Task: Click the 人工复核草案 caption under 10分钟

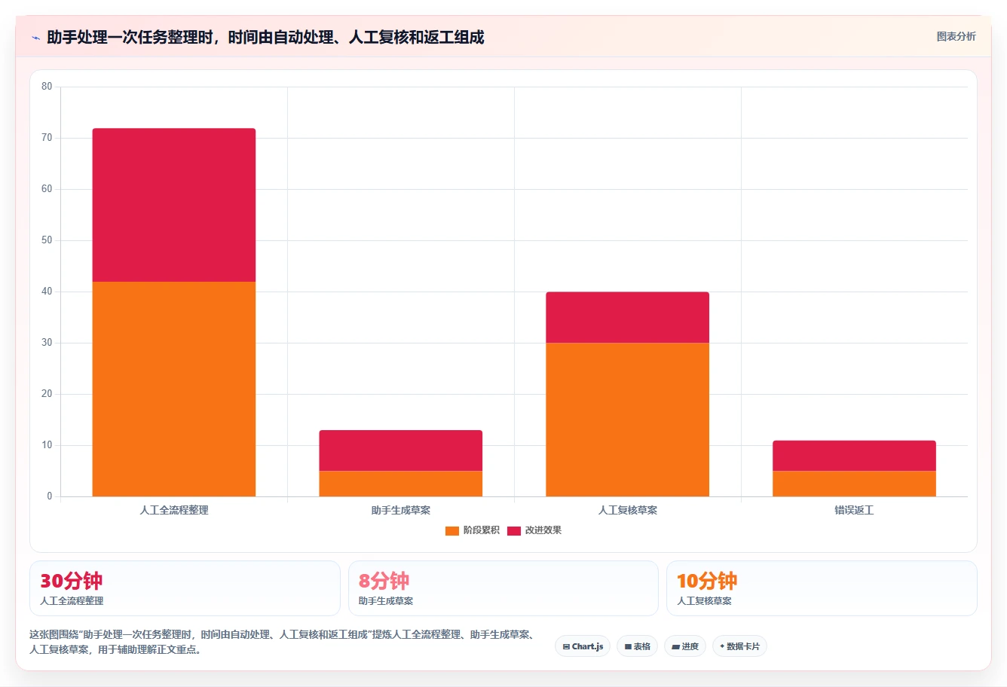Action: click(705, 601)
